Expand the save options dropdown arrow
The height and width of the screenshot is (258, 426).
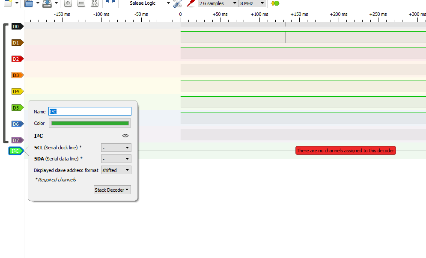click(56, 3)
